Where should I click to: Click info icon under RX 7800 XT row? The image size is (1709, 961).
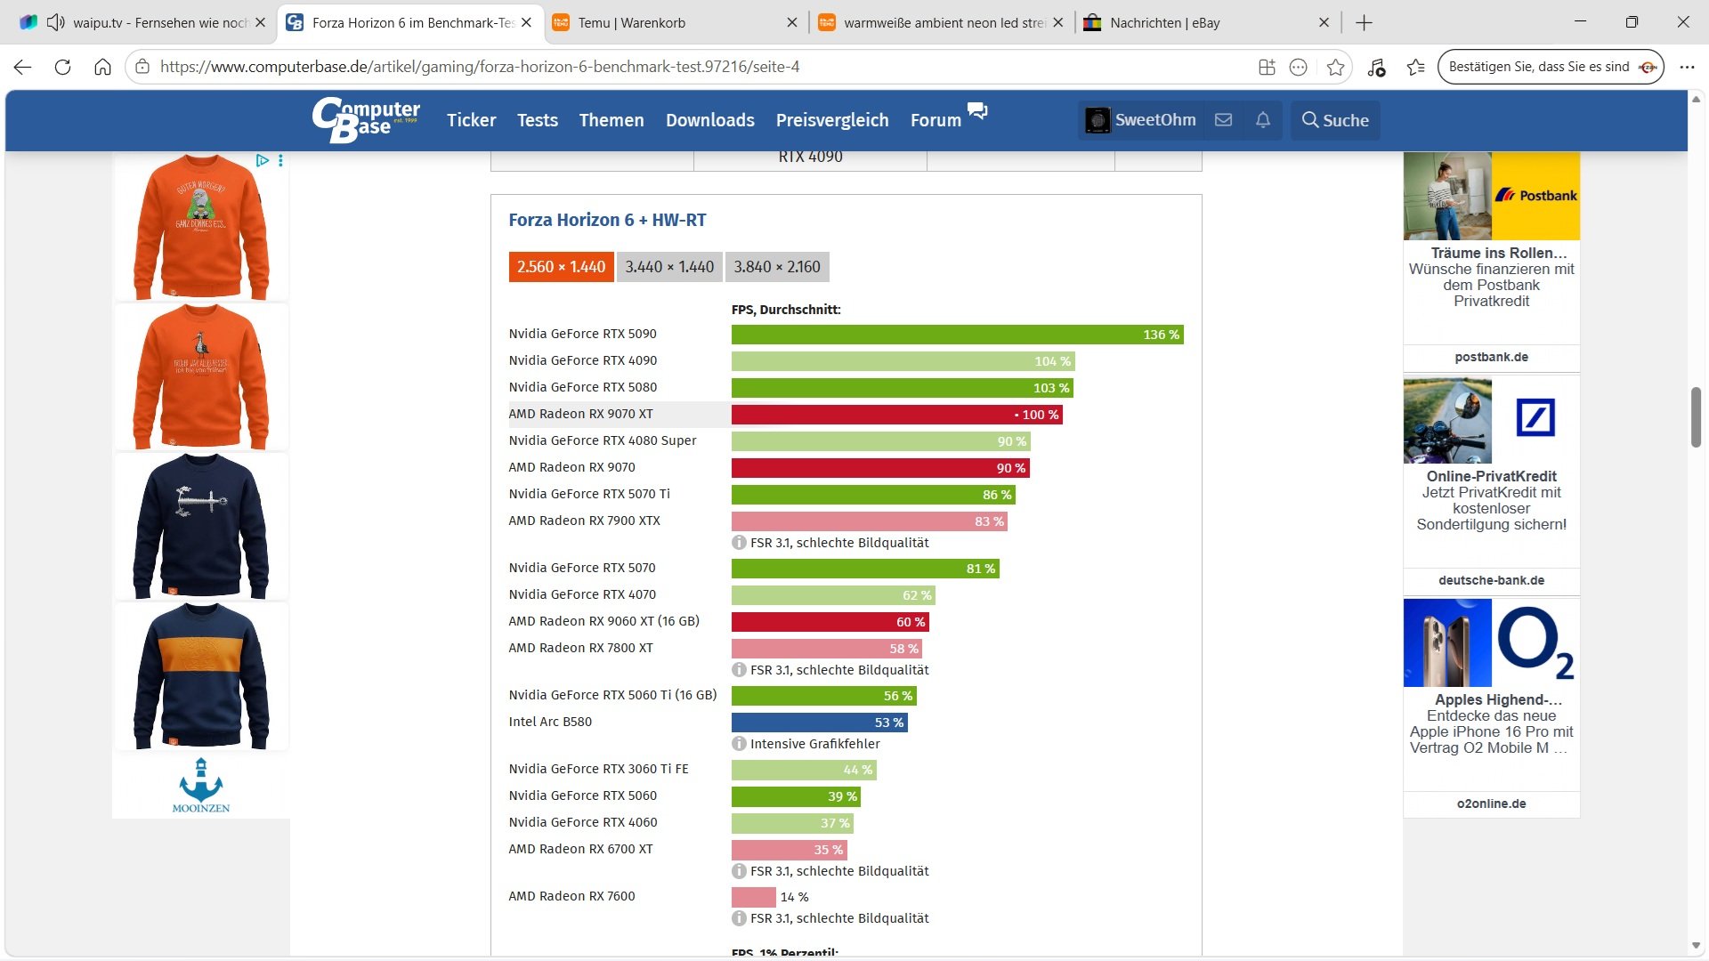click(x=739, y=670)
